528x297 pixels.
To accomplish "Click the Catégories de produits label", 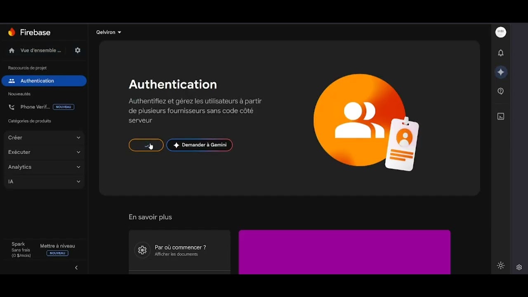I will tap(30, 121).
